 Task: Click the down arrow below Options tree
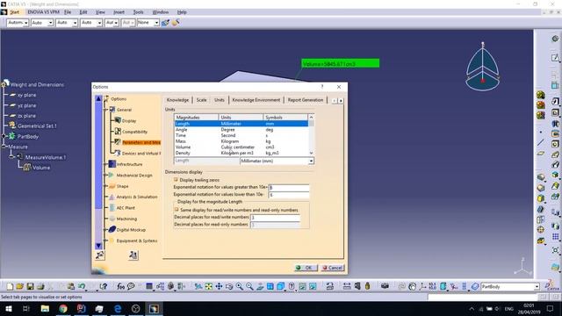(98, 246)
